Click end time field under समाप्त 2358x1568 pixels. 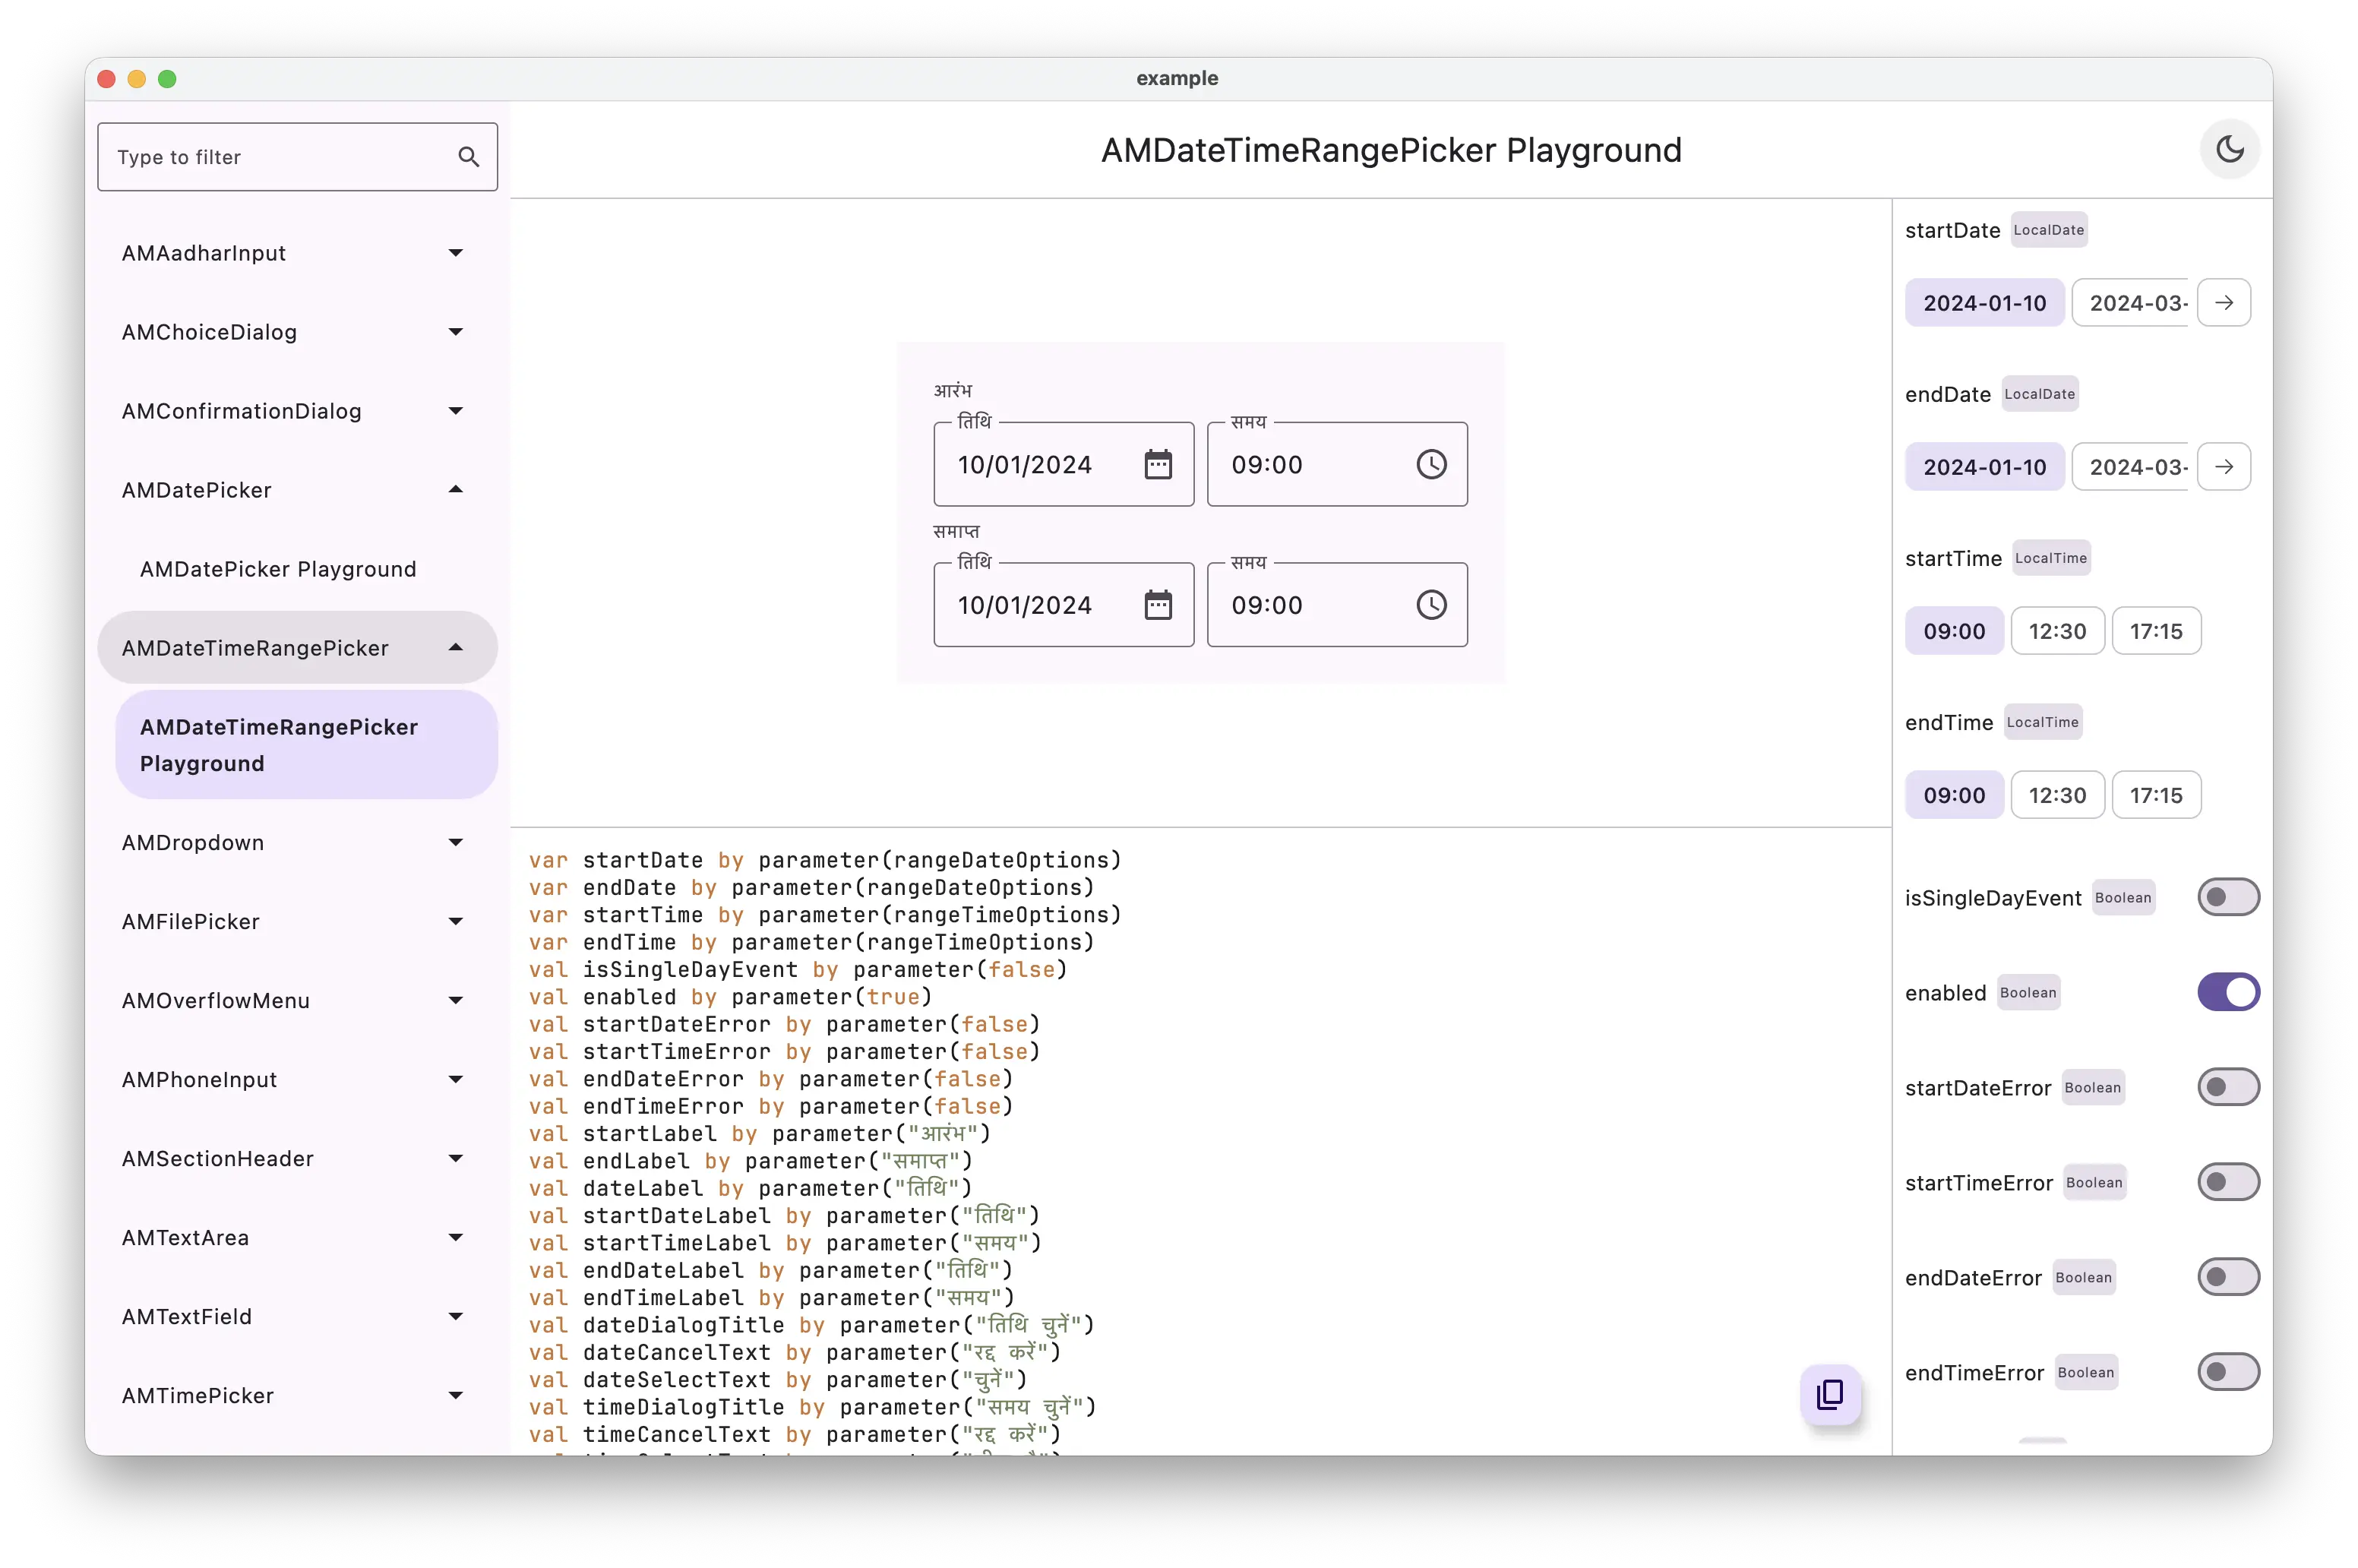click(1337, 605)
